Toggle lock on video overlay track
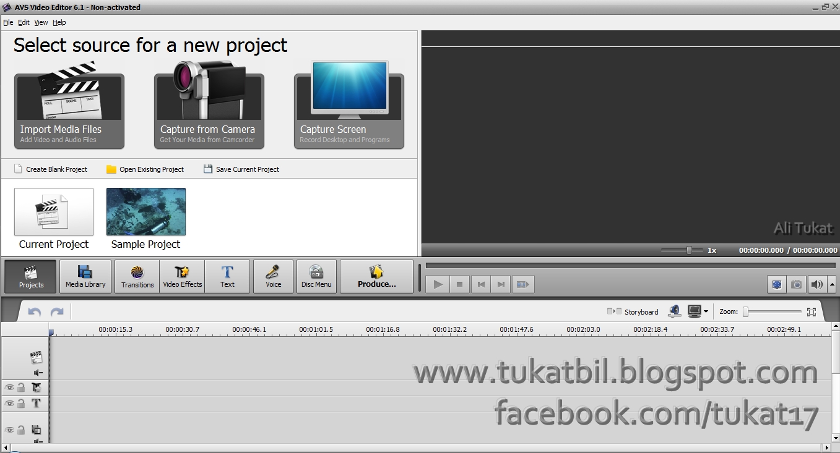Image resolution: width=840 pixels, height=453 pixels. pos(21,430)
